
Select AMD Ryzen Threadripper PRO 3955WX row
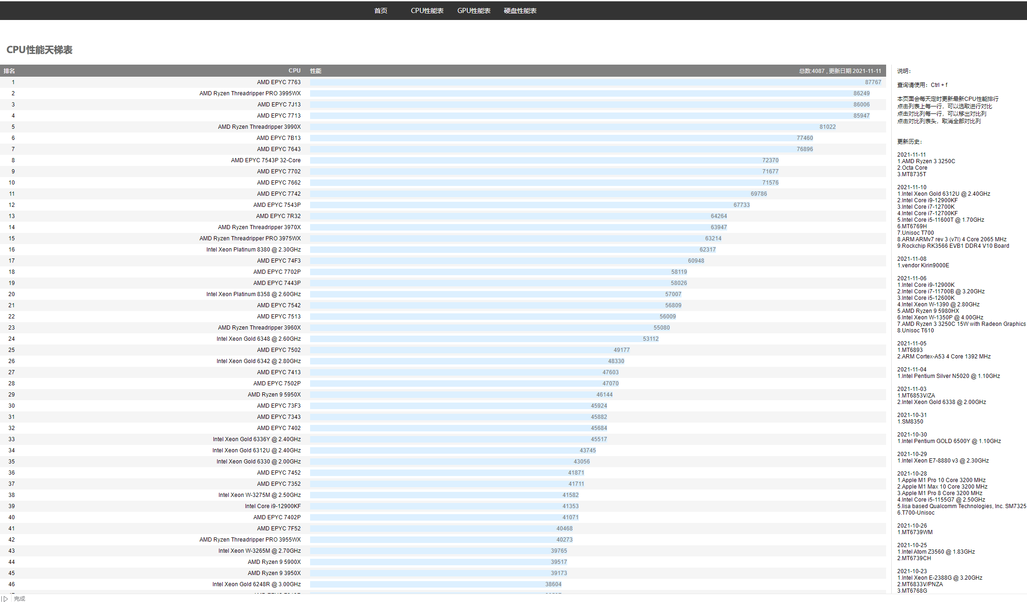(443, 540)
